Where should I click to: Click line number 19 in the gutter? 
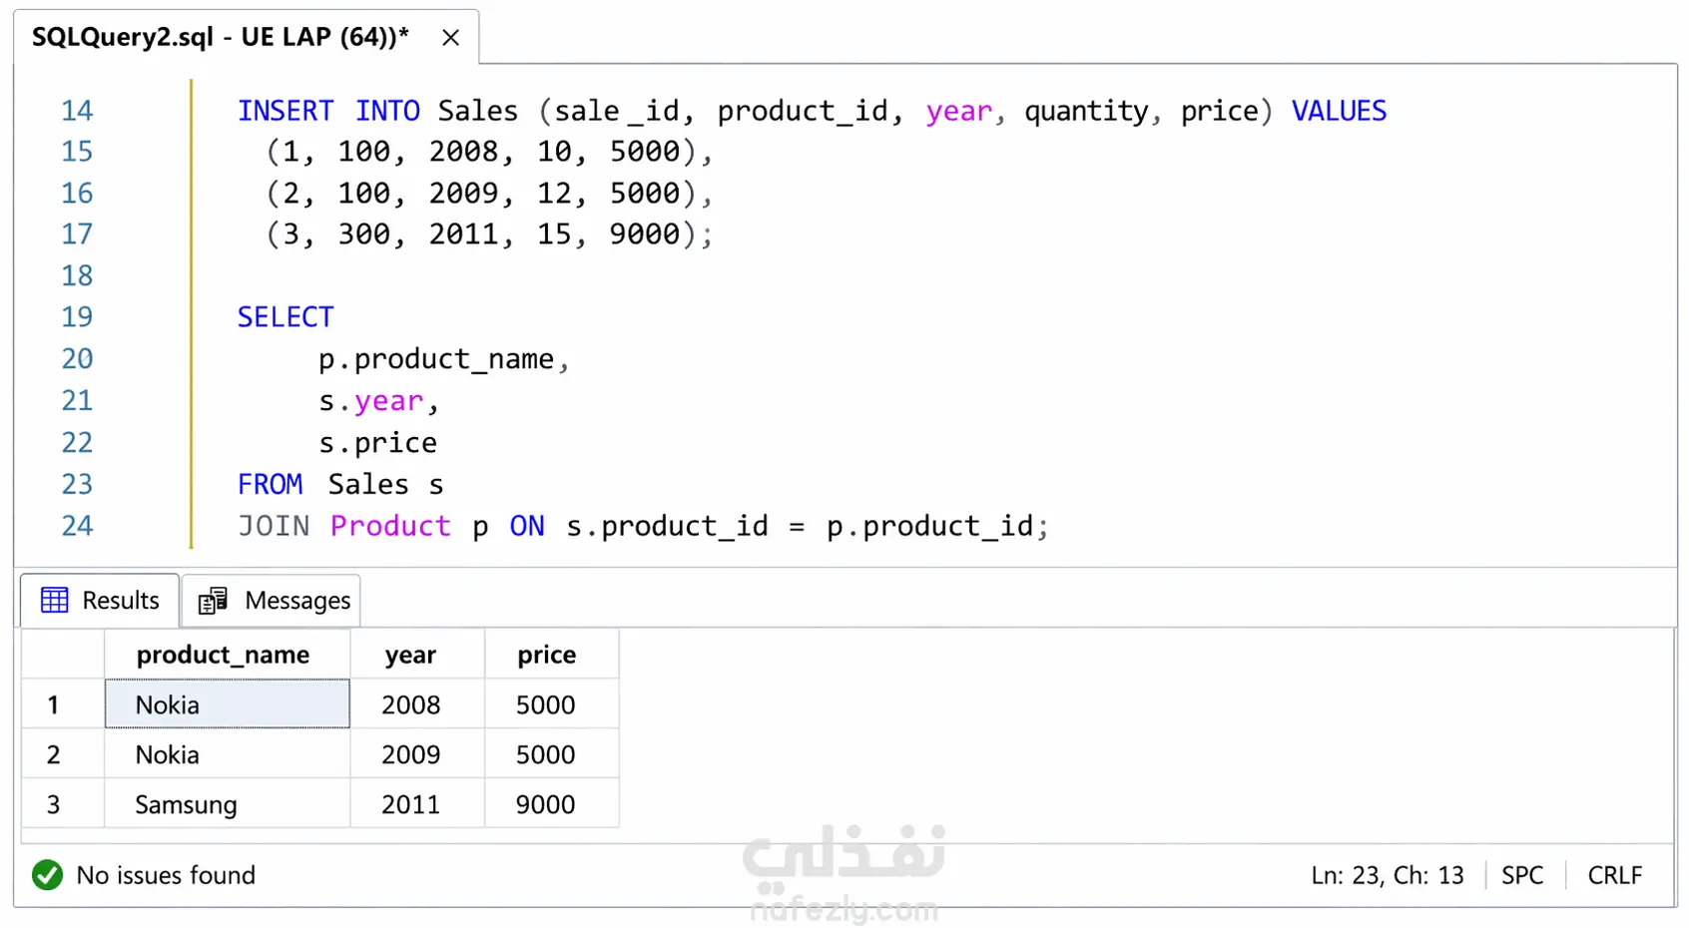(x=77, y=317)
